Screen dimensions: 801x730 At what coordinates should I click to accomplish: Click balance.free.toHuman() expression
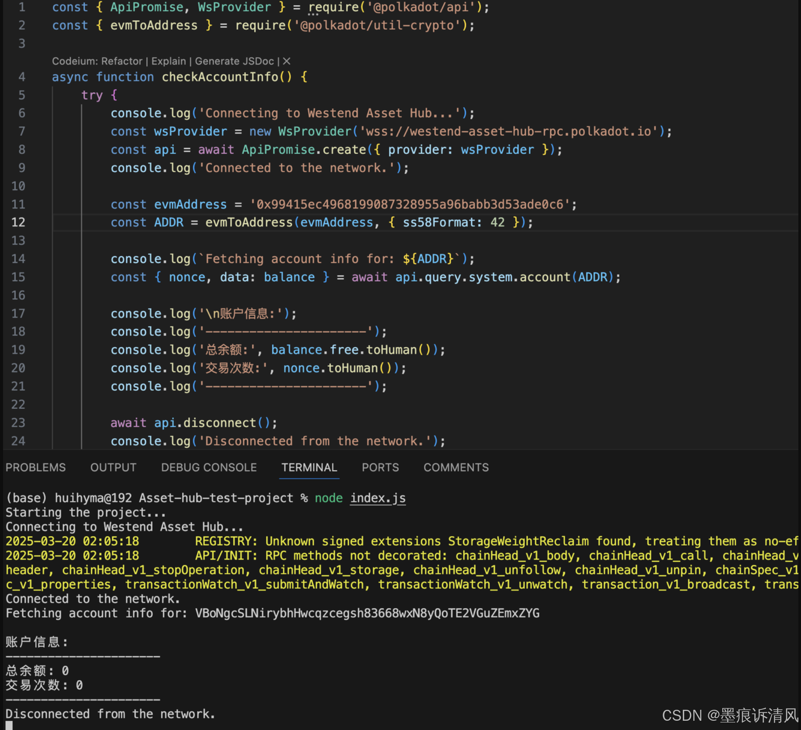tap(351, 350)
